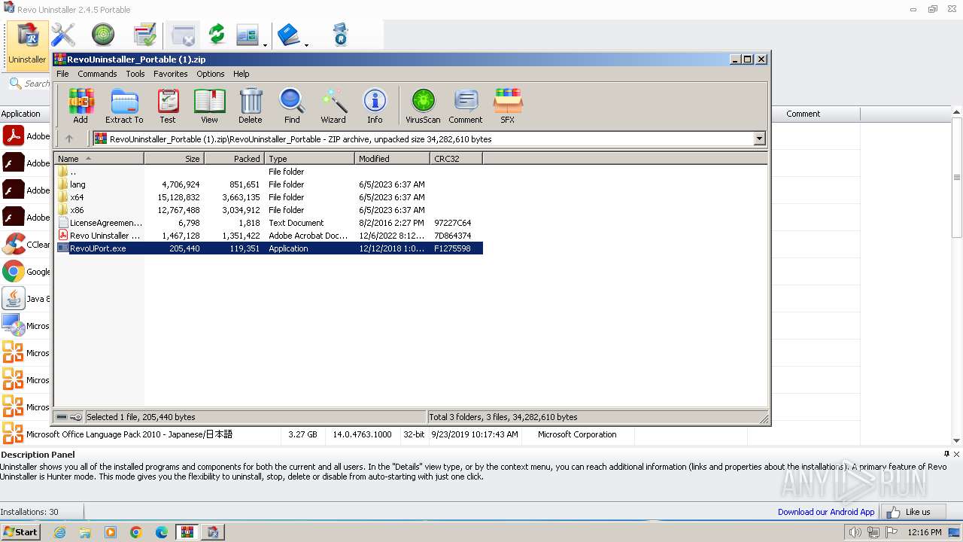Sort by Size column header
The height and width of the screenshot is (542, 963).
[x=174, y=159]
